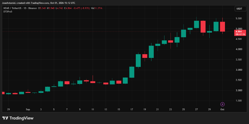Click the TradingView logo
Image resolution: width=249 pixels, height=124 pixels.
pyautogui.click(x=18, y=118)
